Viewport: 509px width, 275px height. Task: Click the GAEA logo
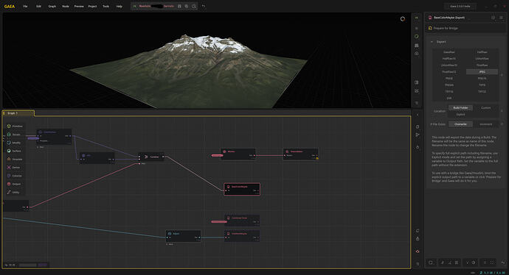point(10,6)
